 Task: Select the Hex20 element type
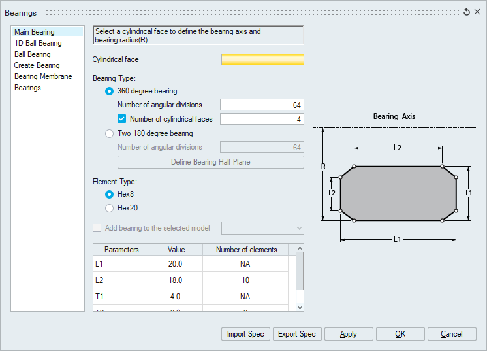110,208
